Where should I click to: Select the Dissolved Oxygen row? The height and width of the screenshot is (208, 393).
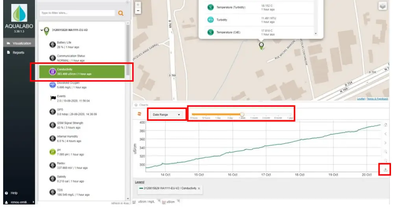(82, 85)
